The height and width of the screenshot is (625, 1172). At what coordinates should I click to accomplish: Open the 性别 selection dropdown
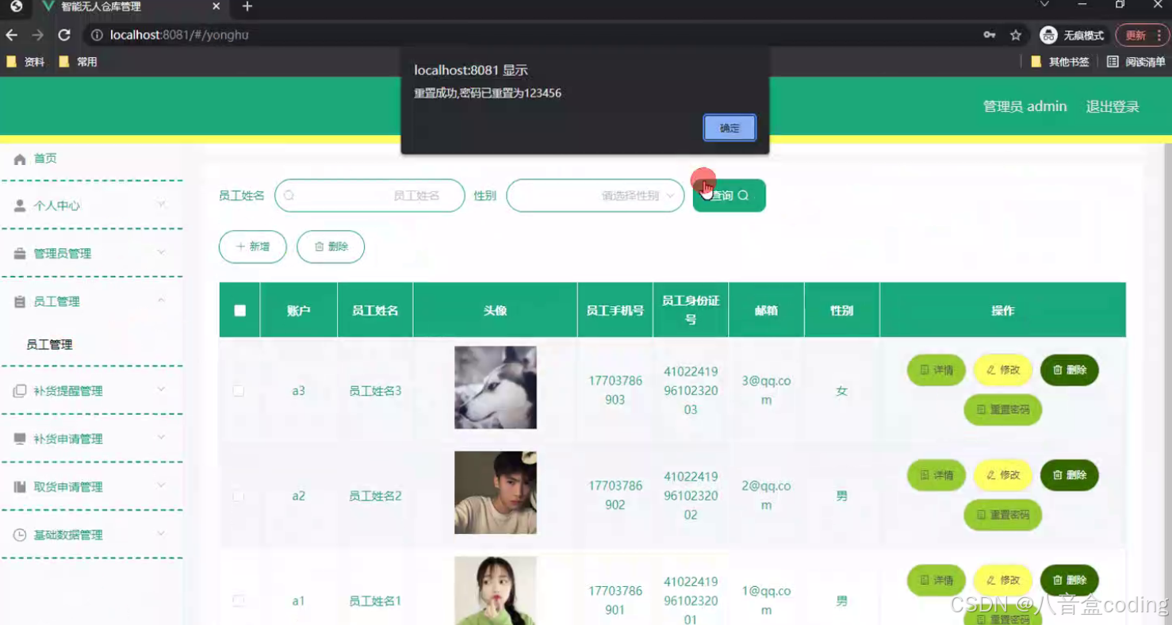tap(595, 195)
